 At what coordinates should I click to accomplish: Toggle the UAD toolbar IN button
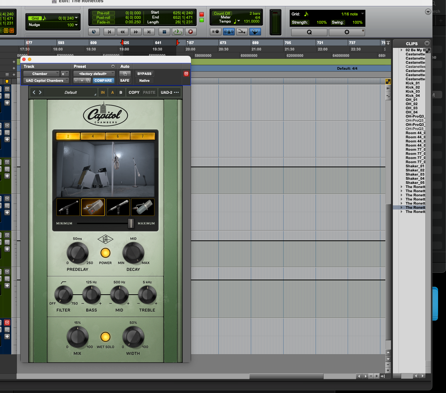(103, 92)
